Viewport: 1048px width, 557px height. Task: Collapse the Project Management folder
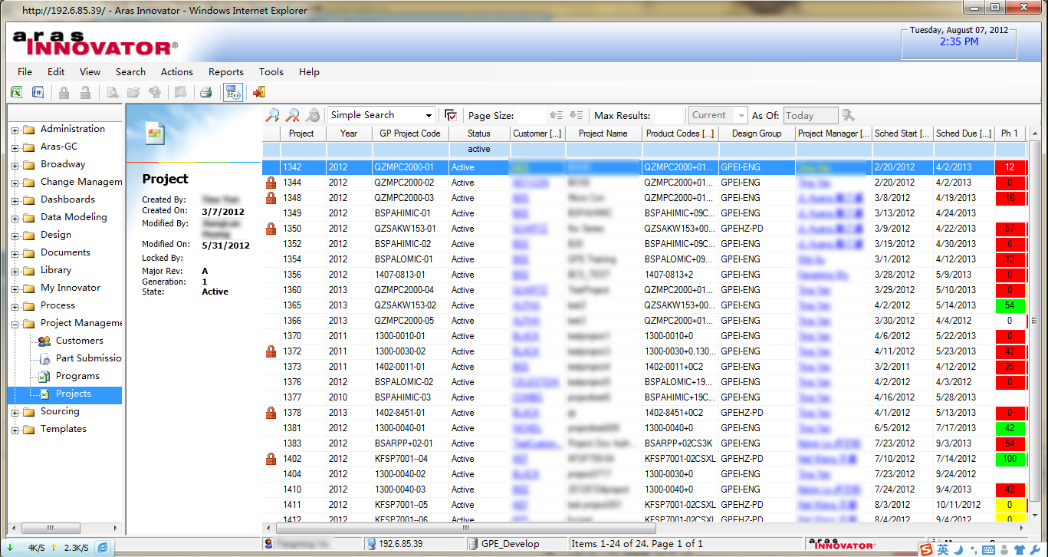coord(15,324)
